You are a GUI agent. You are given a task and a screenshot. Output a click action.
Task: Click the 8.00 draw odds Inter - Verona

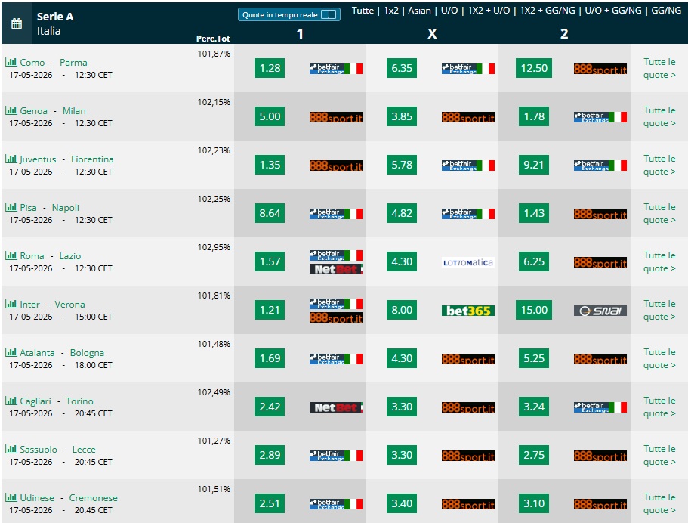pos(402,310)
